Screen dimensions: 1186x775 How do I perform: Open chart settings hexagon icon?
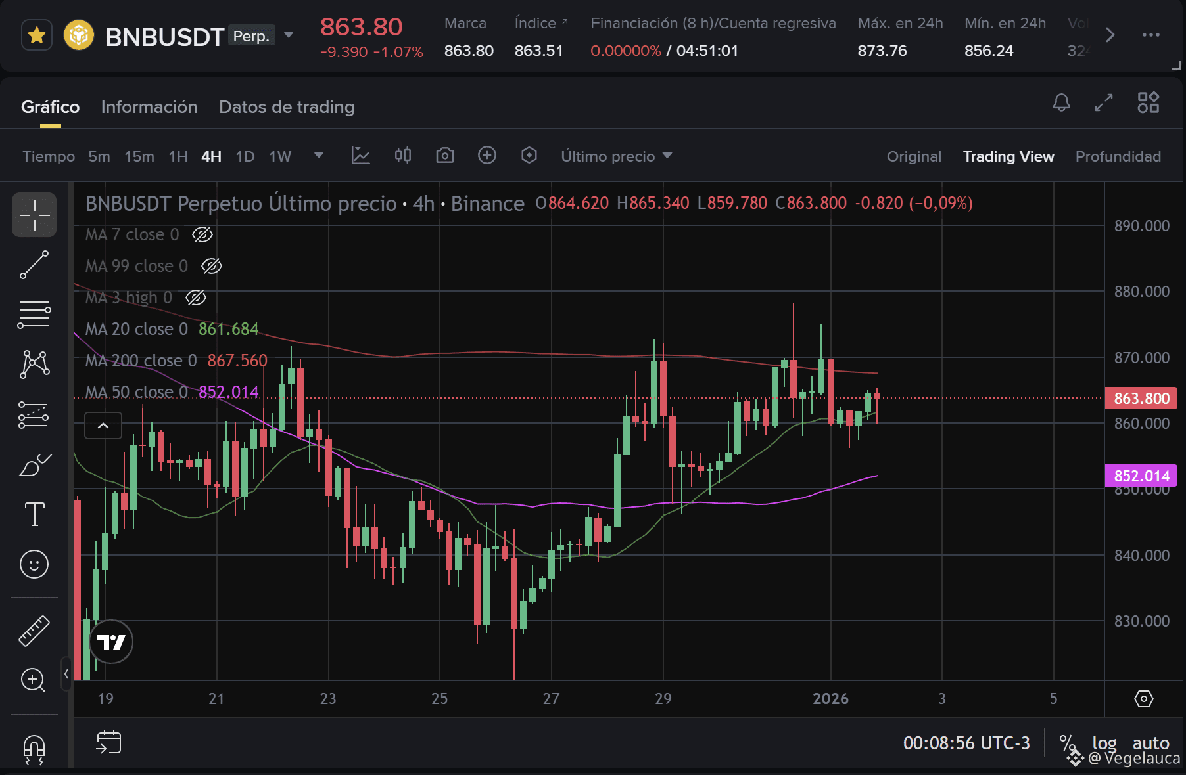tap(529, 156)
